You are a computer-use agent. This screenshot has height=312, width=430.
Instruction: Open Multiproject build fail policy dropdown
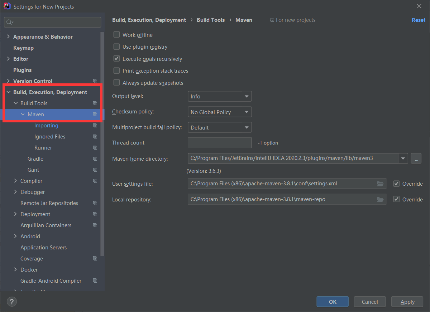(219, 127)
